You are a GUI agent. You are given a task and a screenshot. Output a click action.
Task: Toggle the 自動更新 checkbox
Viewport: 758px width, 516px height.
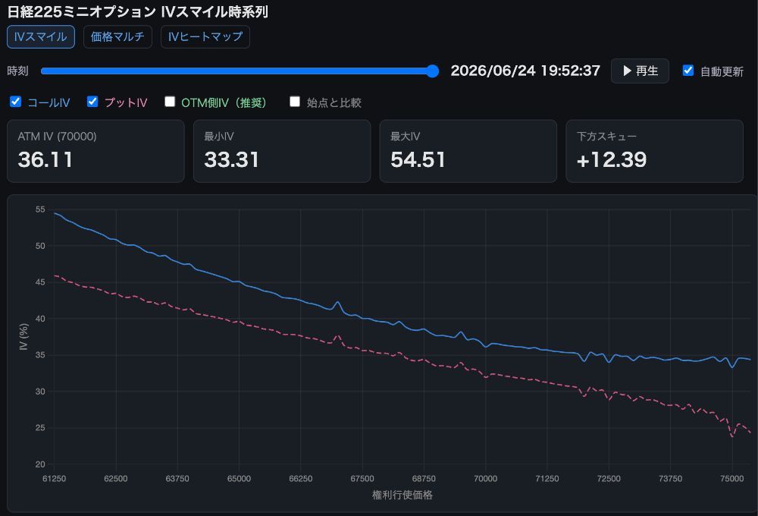pyautogui.click(x=688, y=71)
